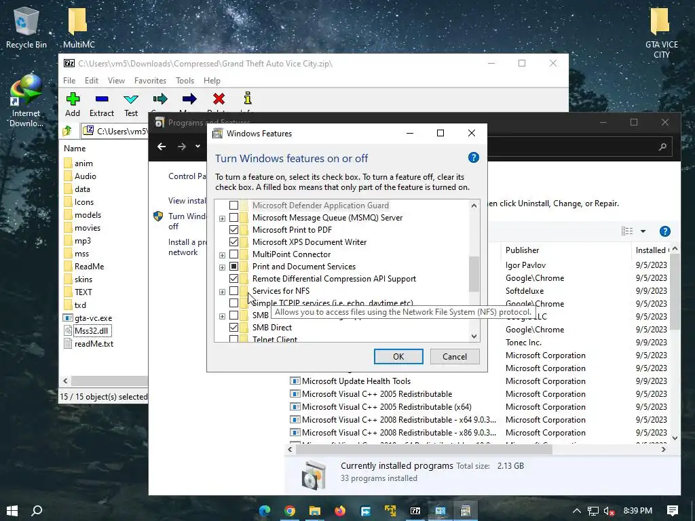Click the 7-Zip taskbar icon

(415, 511)
